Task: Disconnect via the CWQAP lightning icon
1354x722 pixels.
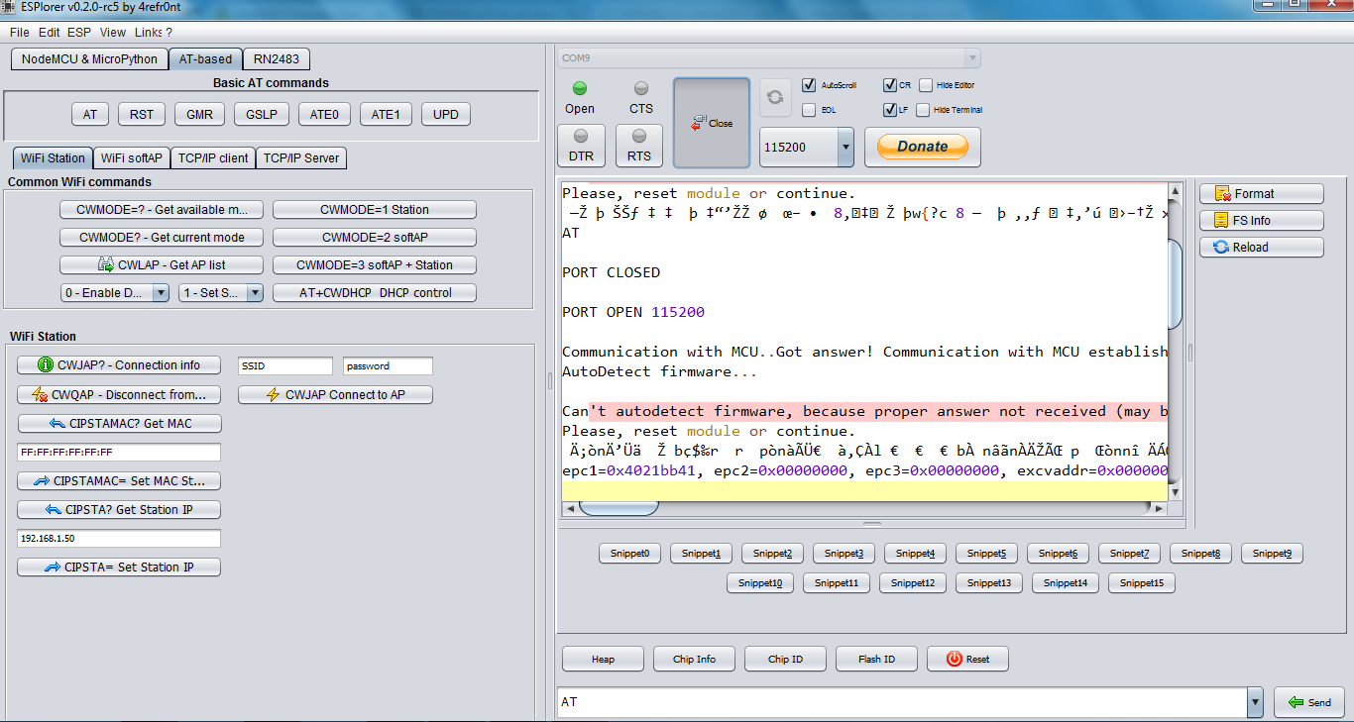Action: (119, 394)
